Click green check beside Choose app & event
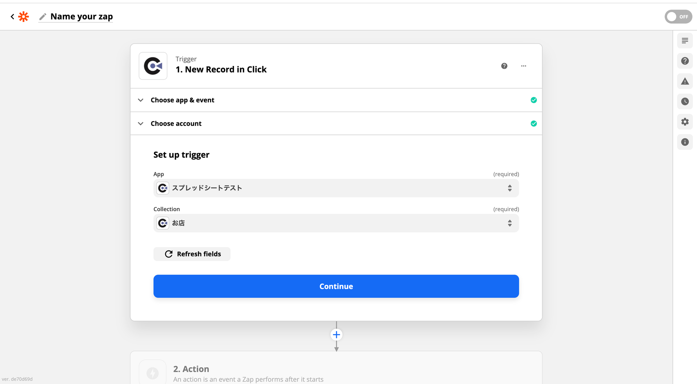The height and width of the screenshot is (384, 697). [x=534, y=100]
